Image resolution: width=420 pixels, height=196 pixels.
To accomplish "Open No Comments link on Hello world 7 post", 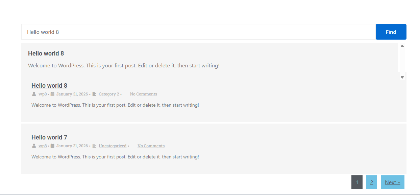I will click(151, 146).
